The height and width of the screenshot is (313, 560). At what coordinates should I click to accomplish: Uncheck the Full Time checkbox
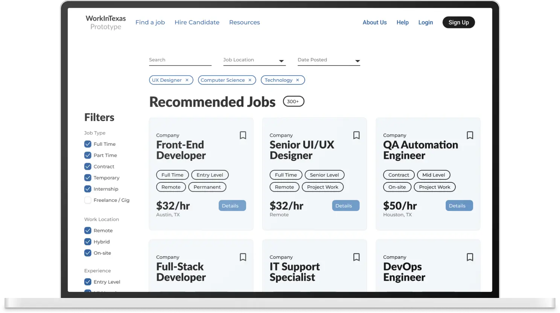click(88, 144)
